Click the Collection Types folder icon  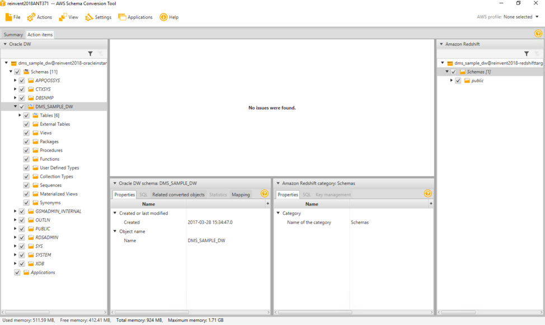pyautogui.click(x=35, y=176)
